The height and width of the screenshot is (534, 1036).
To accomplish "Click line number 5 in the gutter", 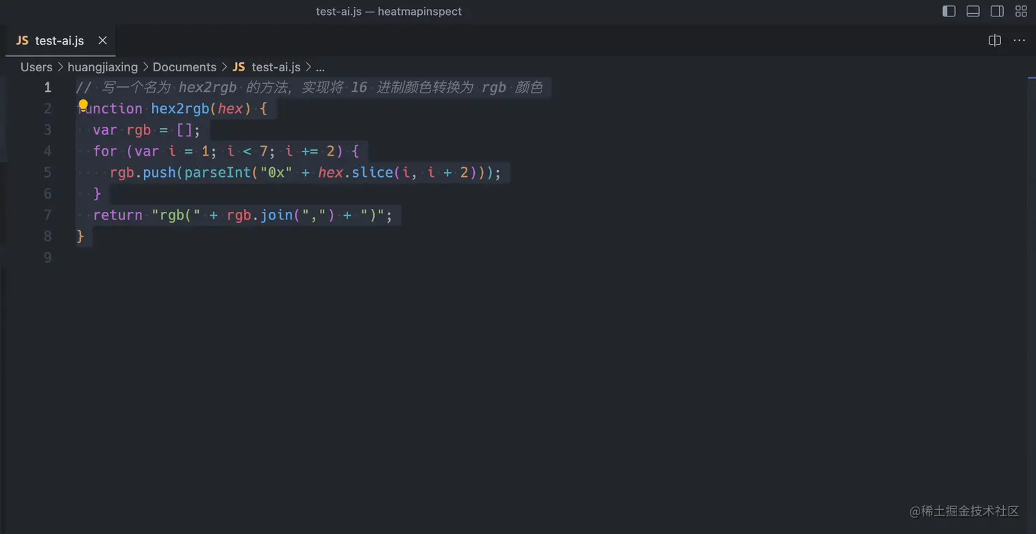I will [48, 173].
